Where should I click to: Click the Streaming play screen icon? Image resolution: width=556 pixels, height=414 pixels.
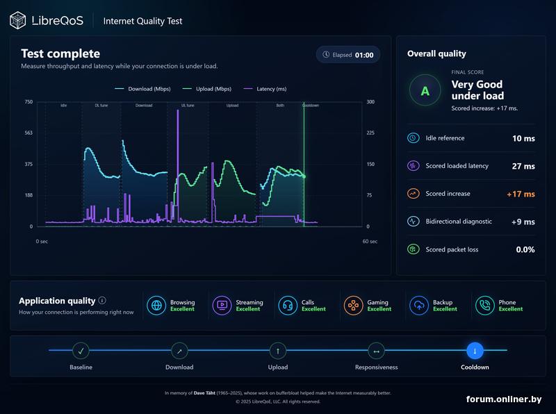(x=222, y=305)
